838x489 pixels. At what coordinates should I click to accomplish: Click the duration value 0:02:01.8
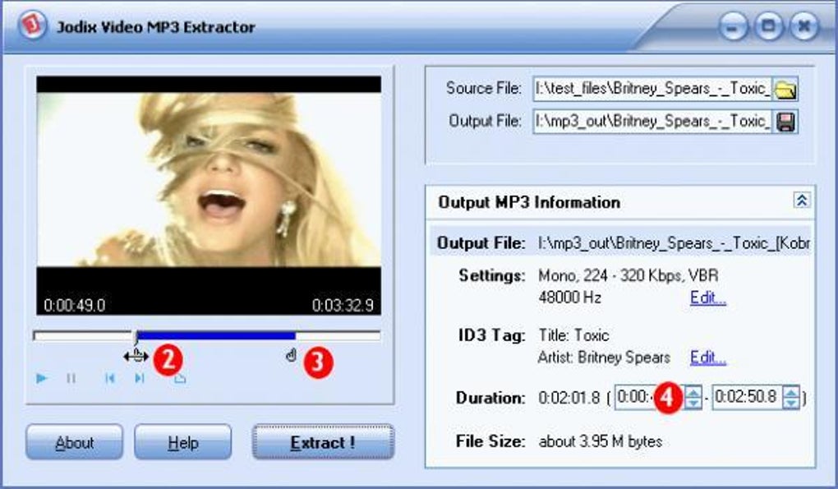point(569,398)
